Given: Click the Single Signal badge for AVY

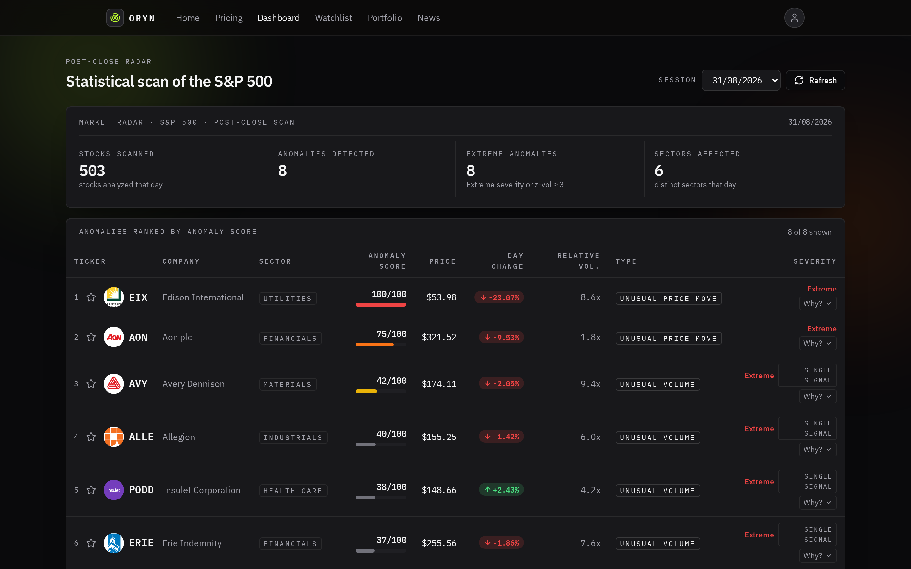Looking at the screenshot, I should (x=808, y=375).
